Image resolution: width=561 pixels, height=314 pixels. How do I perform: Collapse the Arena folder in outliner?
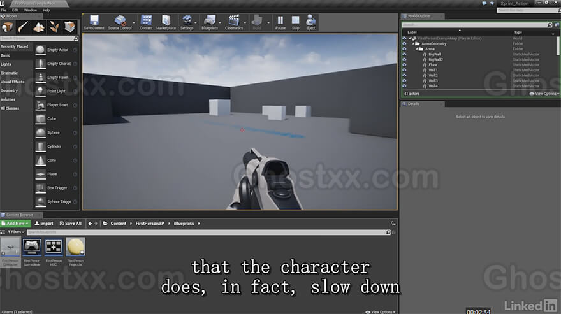[417, 49]
